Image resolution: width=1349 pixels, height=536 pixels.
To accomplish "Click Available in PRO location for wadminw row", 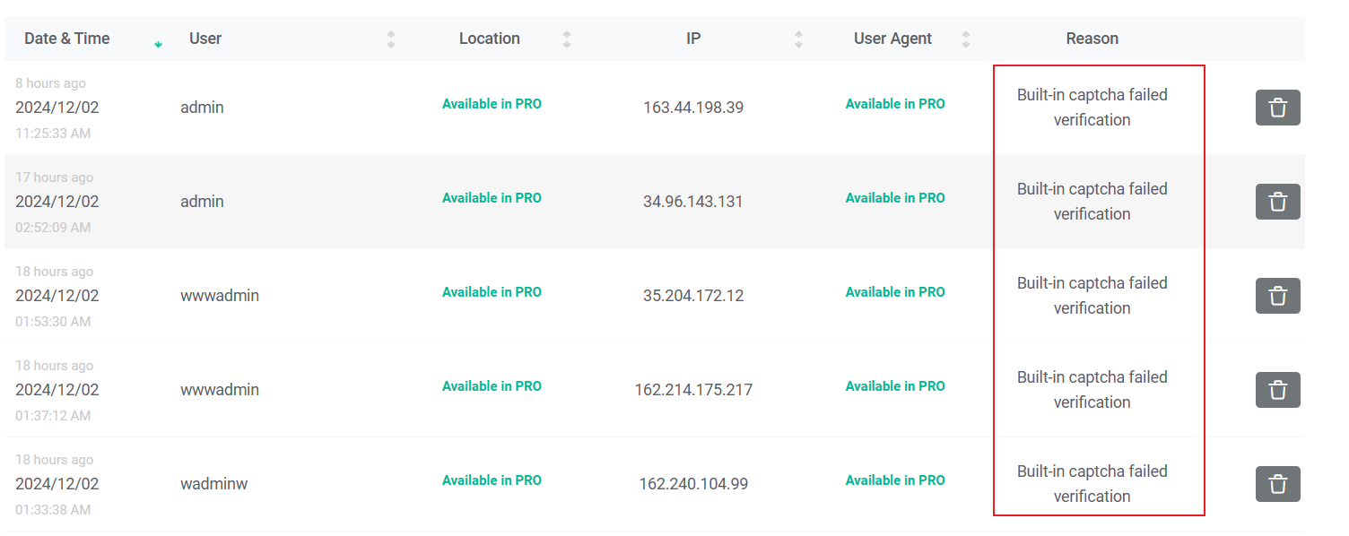I will 492,480.
